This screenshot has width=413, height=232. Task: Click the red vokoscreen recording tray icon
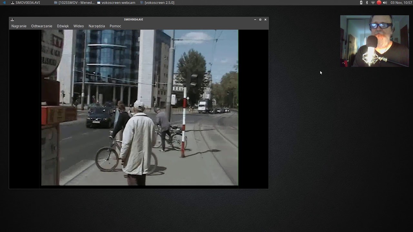(x=379, y=3)
